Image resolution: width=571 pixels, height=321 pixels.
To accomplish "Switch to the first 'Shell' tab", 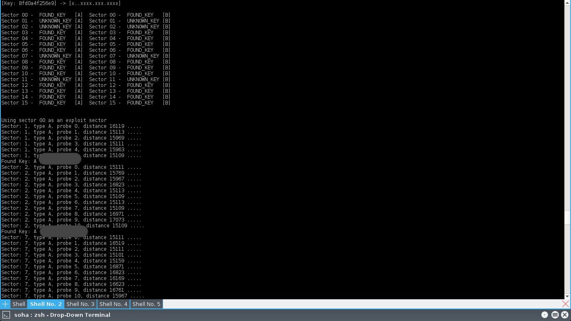I will click(x=19, y=304).
